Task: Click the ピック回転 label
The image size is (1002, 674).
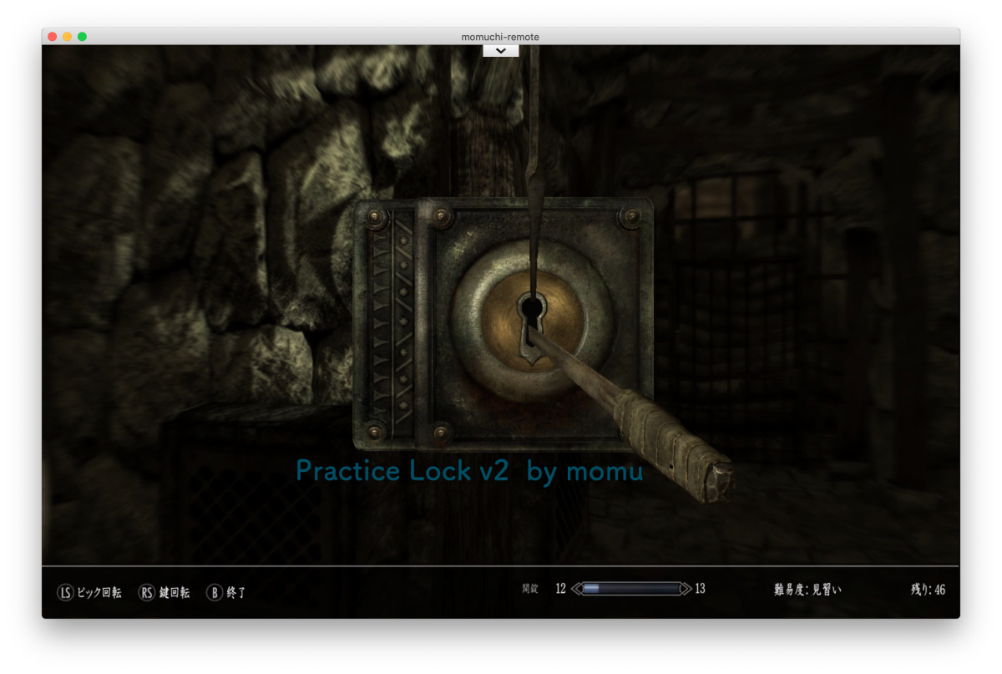Action: pyautogui.click(x=99, y=592)
